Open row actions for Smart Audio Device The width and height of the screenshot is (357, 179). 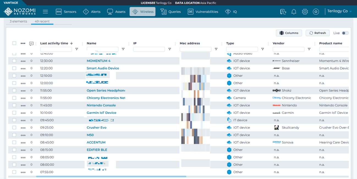(x=23, y=68)
